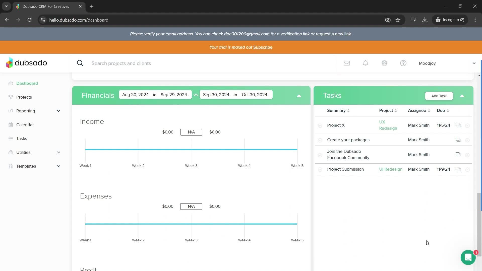Open Chrome tab search dropdown

(6, 6)
